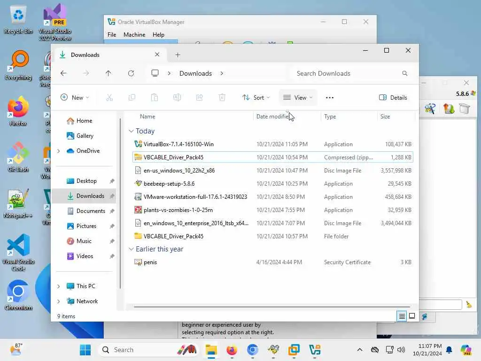
Task: Select plants-vs-zombies-1-0-25m file
Action: pos(273,210)
